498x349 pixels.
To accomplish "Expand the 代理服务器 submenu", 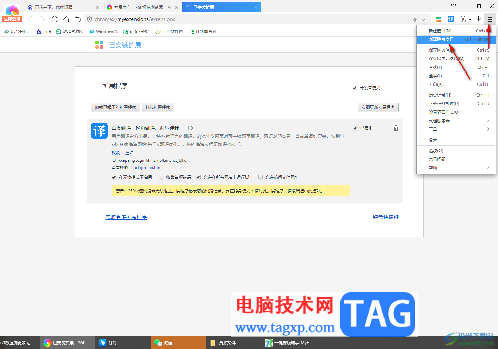I will pyautogui.click(x=456, y=121).
